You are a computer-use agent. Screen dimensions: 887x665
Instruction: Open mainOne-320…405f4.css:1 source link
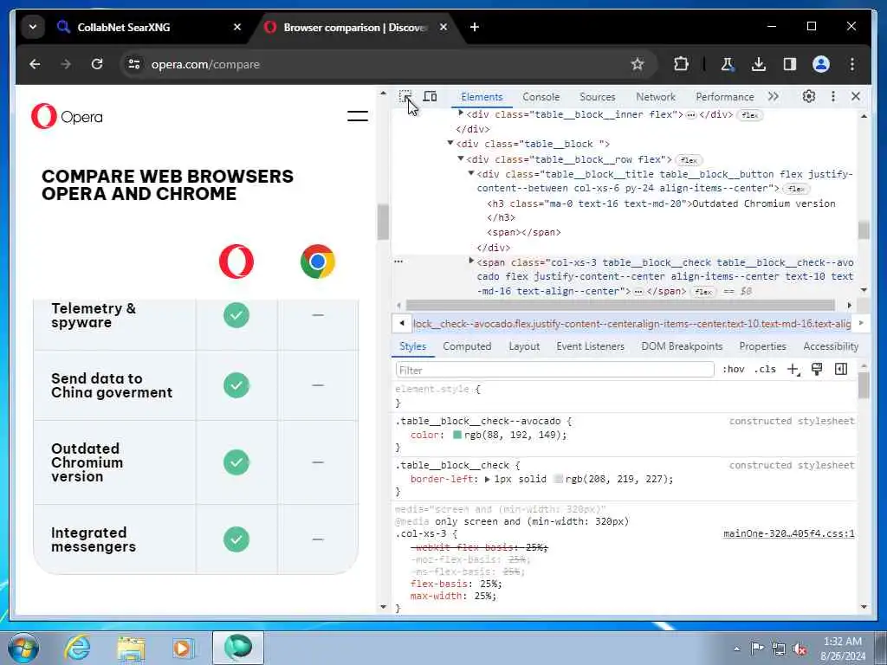[x=788, y=533]
